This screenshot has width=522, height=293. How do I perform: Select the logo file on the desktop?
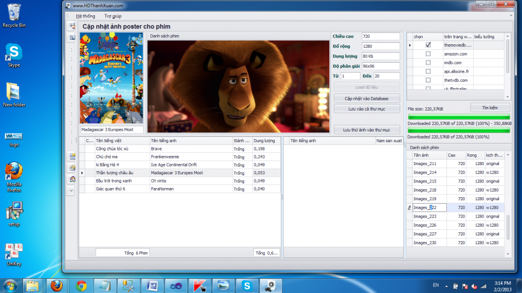pos(14,140)
